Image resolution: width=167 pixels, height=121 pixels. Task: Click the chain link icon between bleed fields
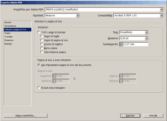(74, 78)
